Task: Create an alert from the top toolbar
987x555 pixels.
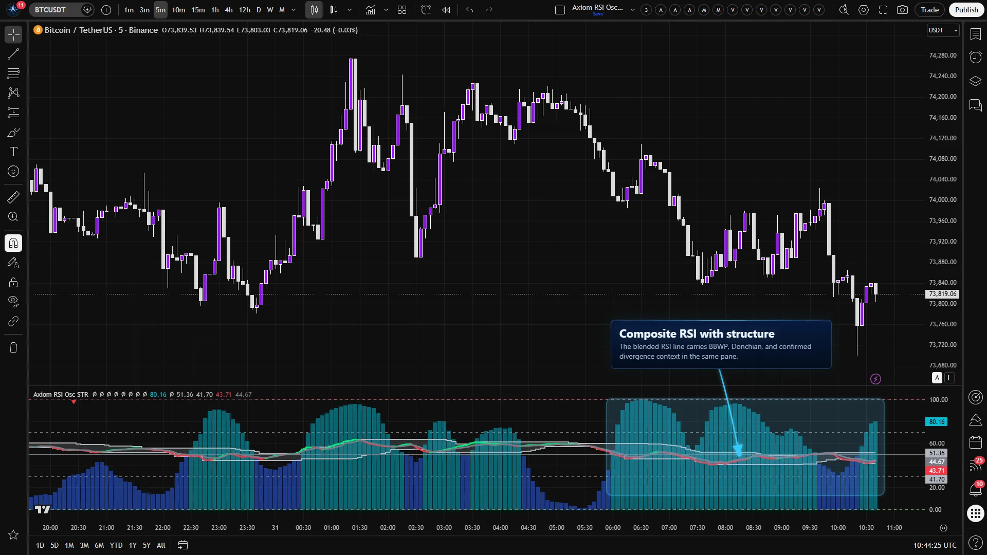Action: click(x=426, y=10)
